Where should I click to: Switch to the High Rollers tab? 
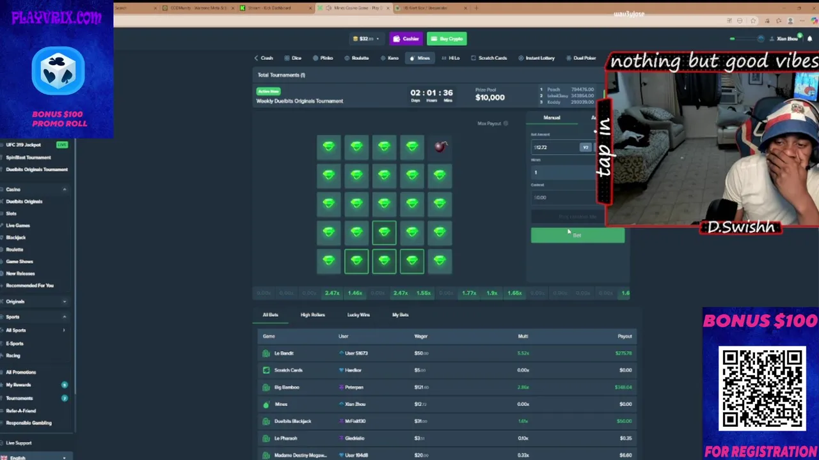[x=313, y=315]
